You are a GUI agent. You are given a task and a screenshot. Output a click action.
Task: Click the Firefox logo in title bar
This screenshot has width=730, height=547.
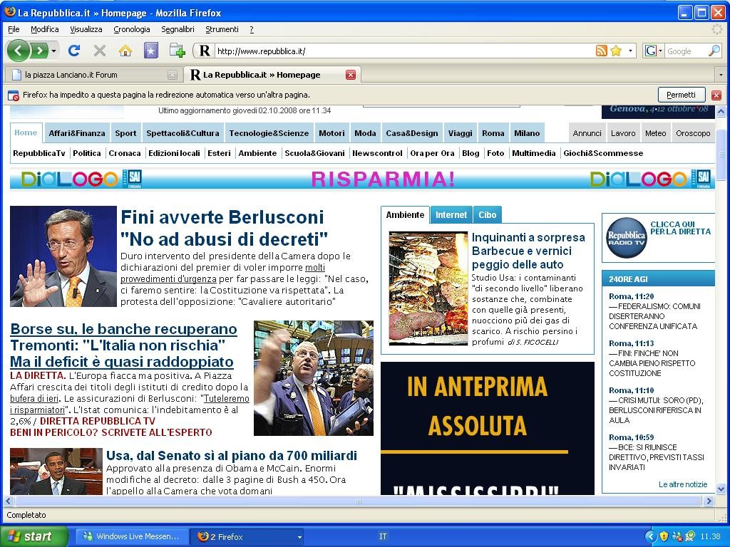click(x=9, y=11)
